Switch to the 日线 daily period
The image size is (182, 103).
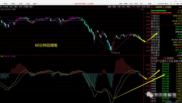[11, 7]
